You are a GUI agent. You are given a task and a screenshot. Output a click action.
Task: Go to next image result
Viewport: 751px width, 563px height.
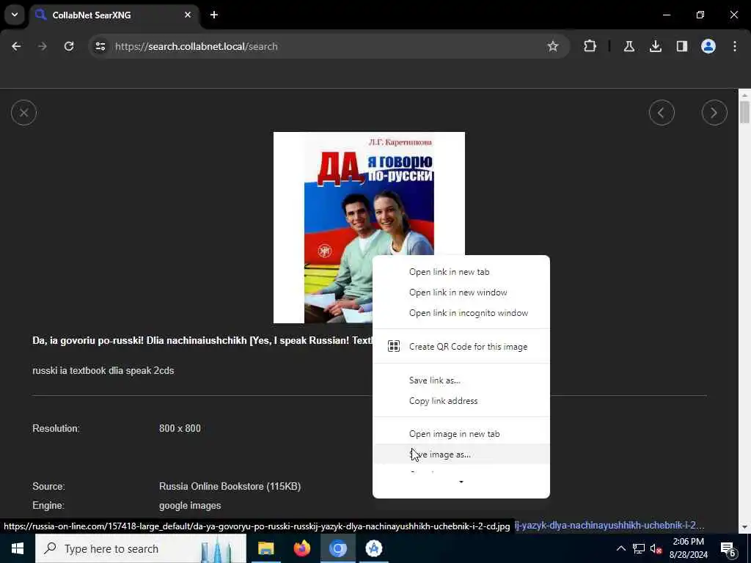pos(714,113)
